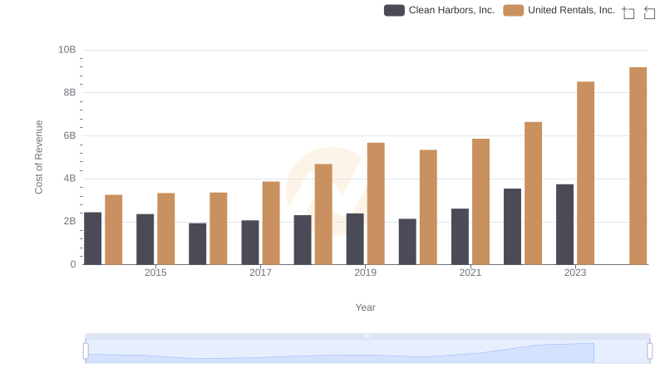Click the United Rentals bar for 2023
Screen dimensions: 665x383
585,173
